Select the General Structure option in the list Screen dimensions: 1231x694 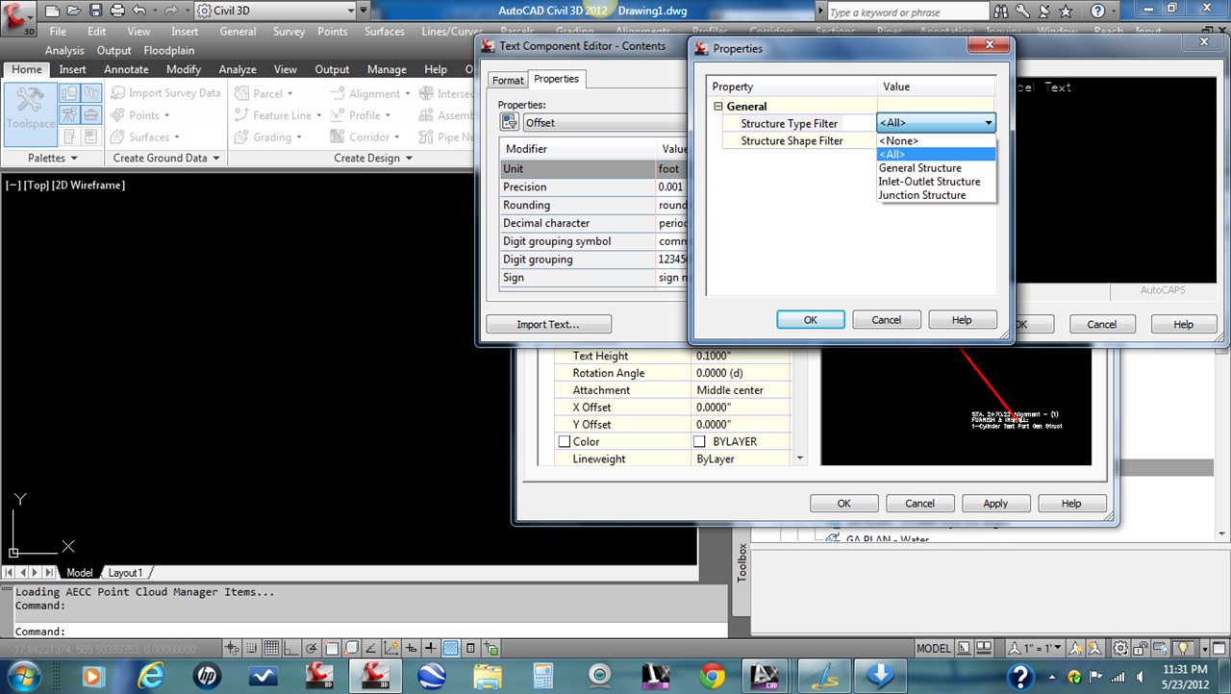919,167
